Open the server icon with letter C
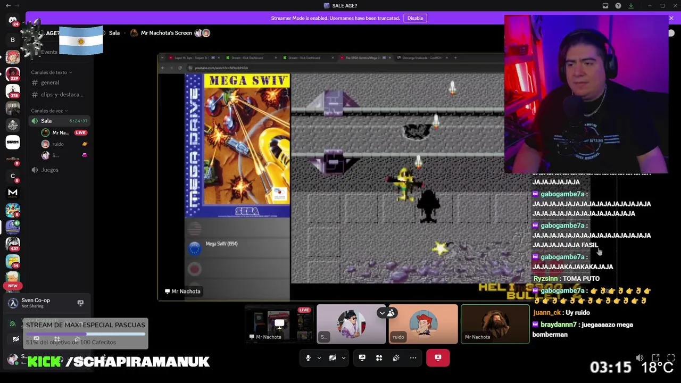Image resolution: width=681 pixels, height=383 pixels. tap(13, 176)
